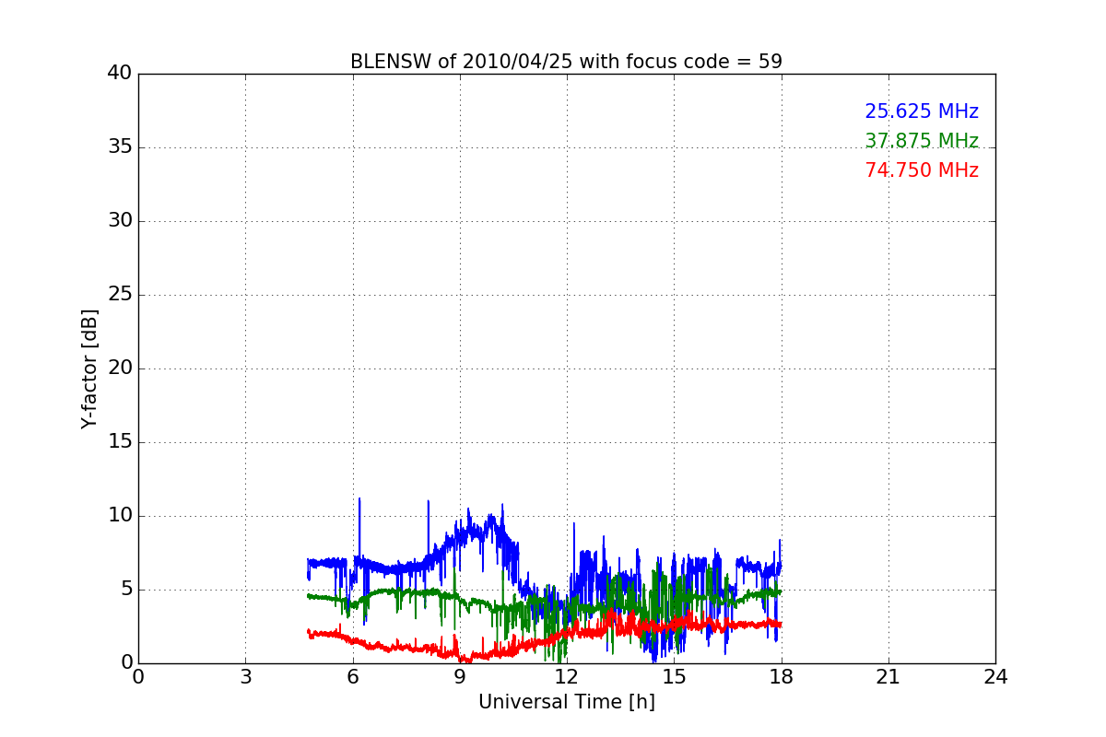
Task: Click x-axis tick label 9
Action: [460, 677]
